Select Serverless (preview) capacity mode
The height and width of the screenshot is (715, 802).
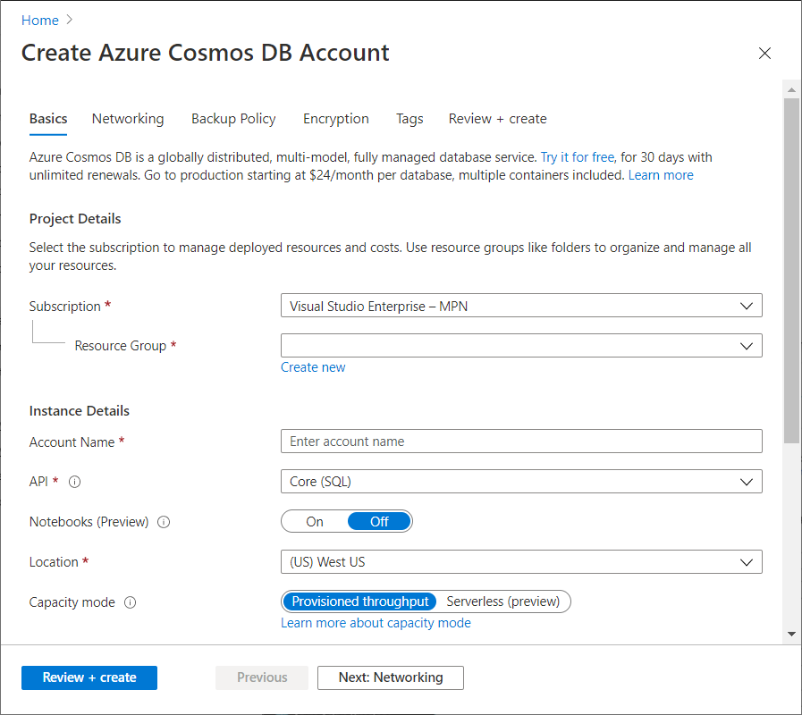(x=502, y=601)
